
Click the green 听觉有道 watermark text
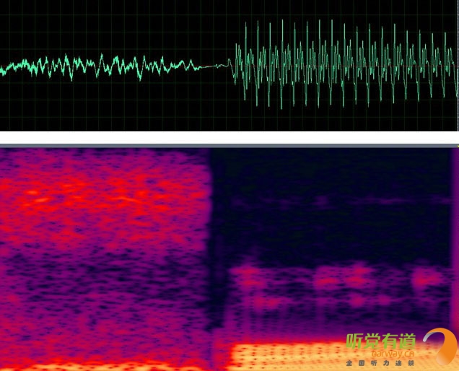point(380,340)
